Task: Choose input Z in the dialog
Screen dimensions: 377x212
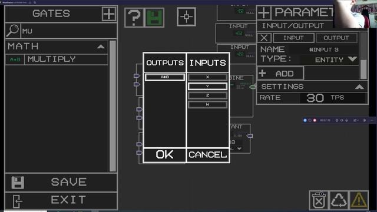Action: click(207, 95)
